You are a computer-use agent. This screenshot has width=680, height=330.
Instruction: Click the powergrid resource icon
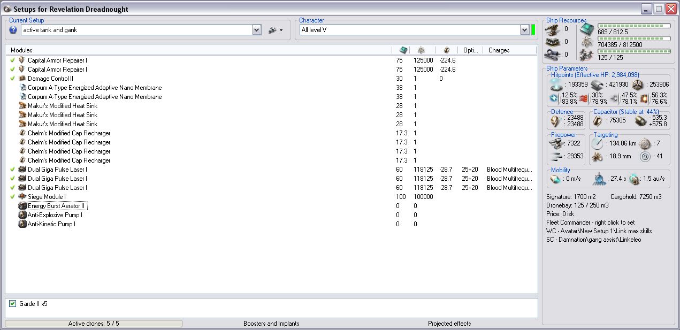pos(587,42)
